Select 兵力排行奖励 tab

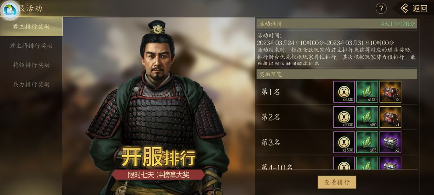point(31,84)
